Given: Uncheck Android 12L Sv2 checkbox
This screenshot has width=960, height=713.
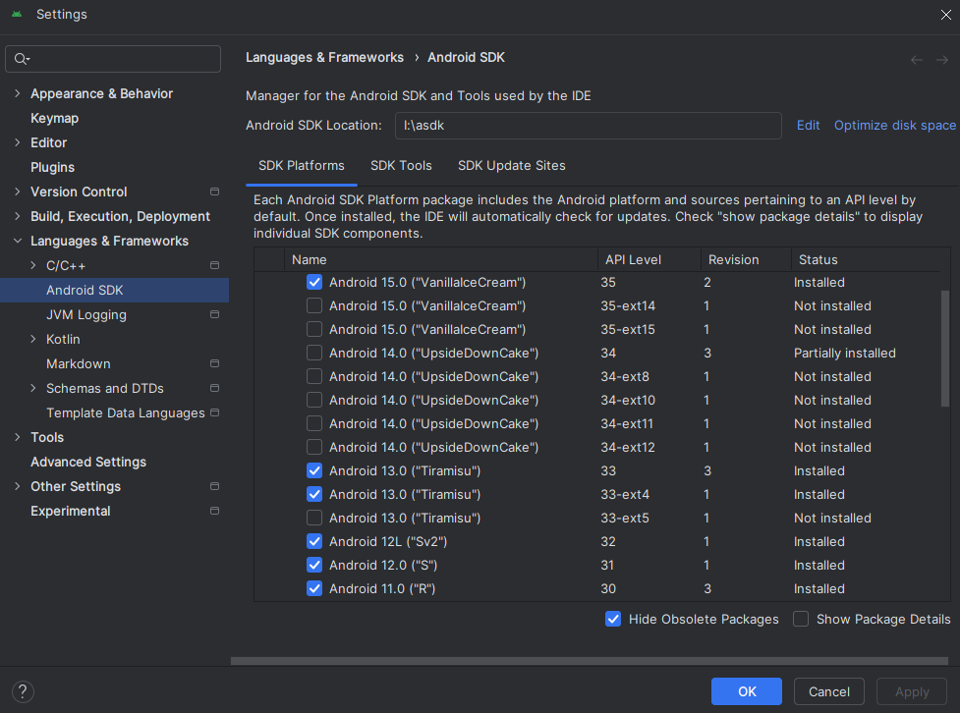Looking at the screenshot, I should click(314, 541).
